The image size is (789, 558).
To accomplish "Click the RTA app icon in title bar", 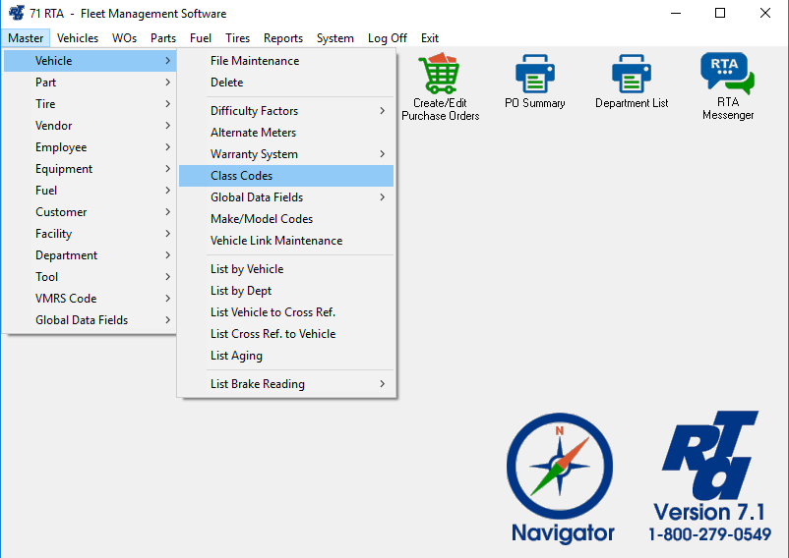I will point(15,14).
